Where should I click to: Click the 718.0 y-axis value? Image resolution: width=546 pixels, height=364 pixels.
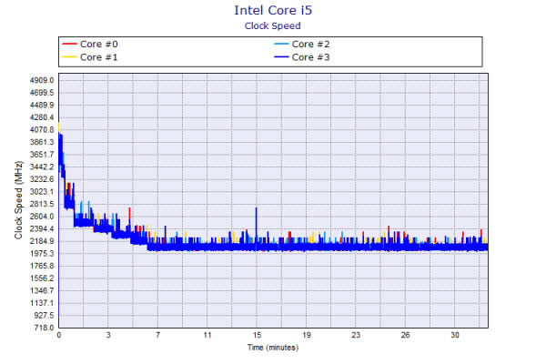pos(44,328)
